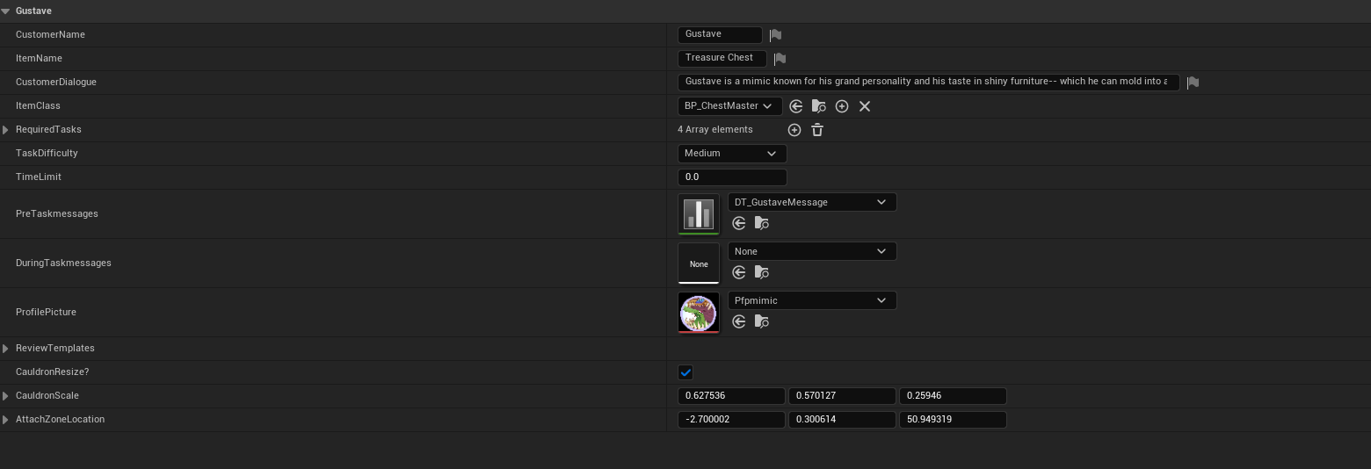Use selected asset arrow for DuringTaskmessages
Viewport: 1371px width, 469px height.
(739, 273)
